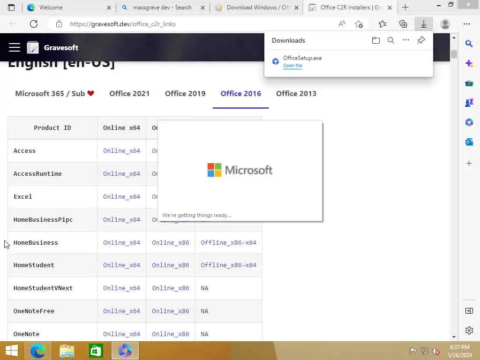The height and width of the screenshot is (360, 480).
Task: Pin the Downloads panel
Action: coord(421,40)
